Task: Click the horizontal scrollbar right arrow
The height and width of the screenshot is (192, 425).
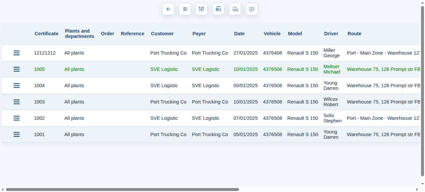Action: (x=417, y=189)
